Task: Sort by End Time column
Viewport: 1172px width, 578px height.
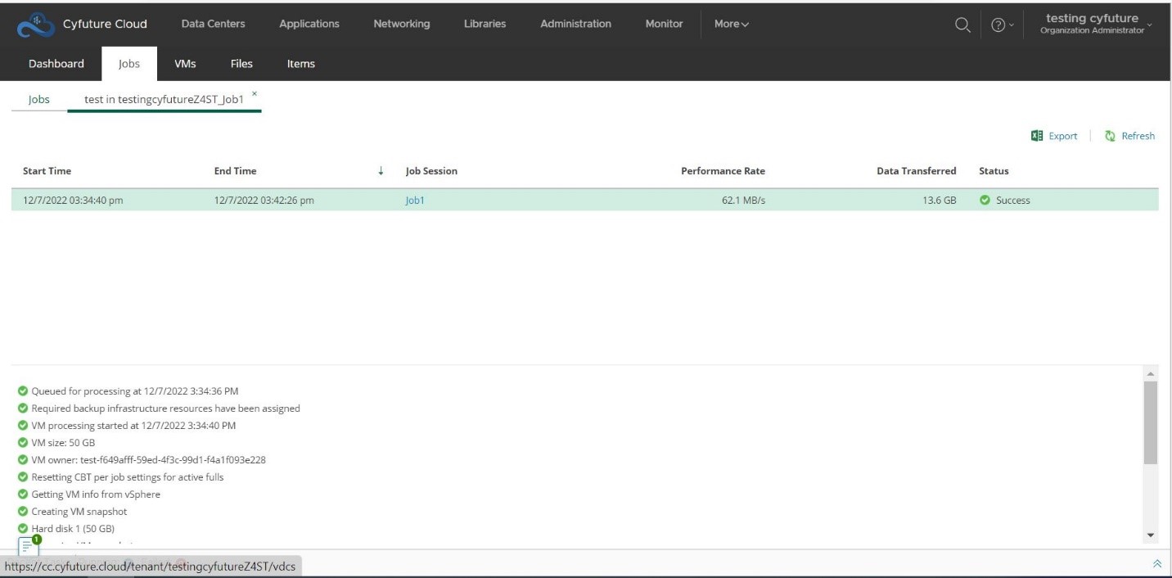Action: (235, 171)
